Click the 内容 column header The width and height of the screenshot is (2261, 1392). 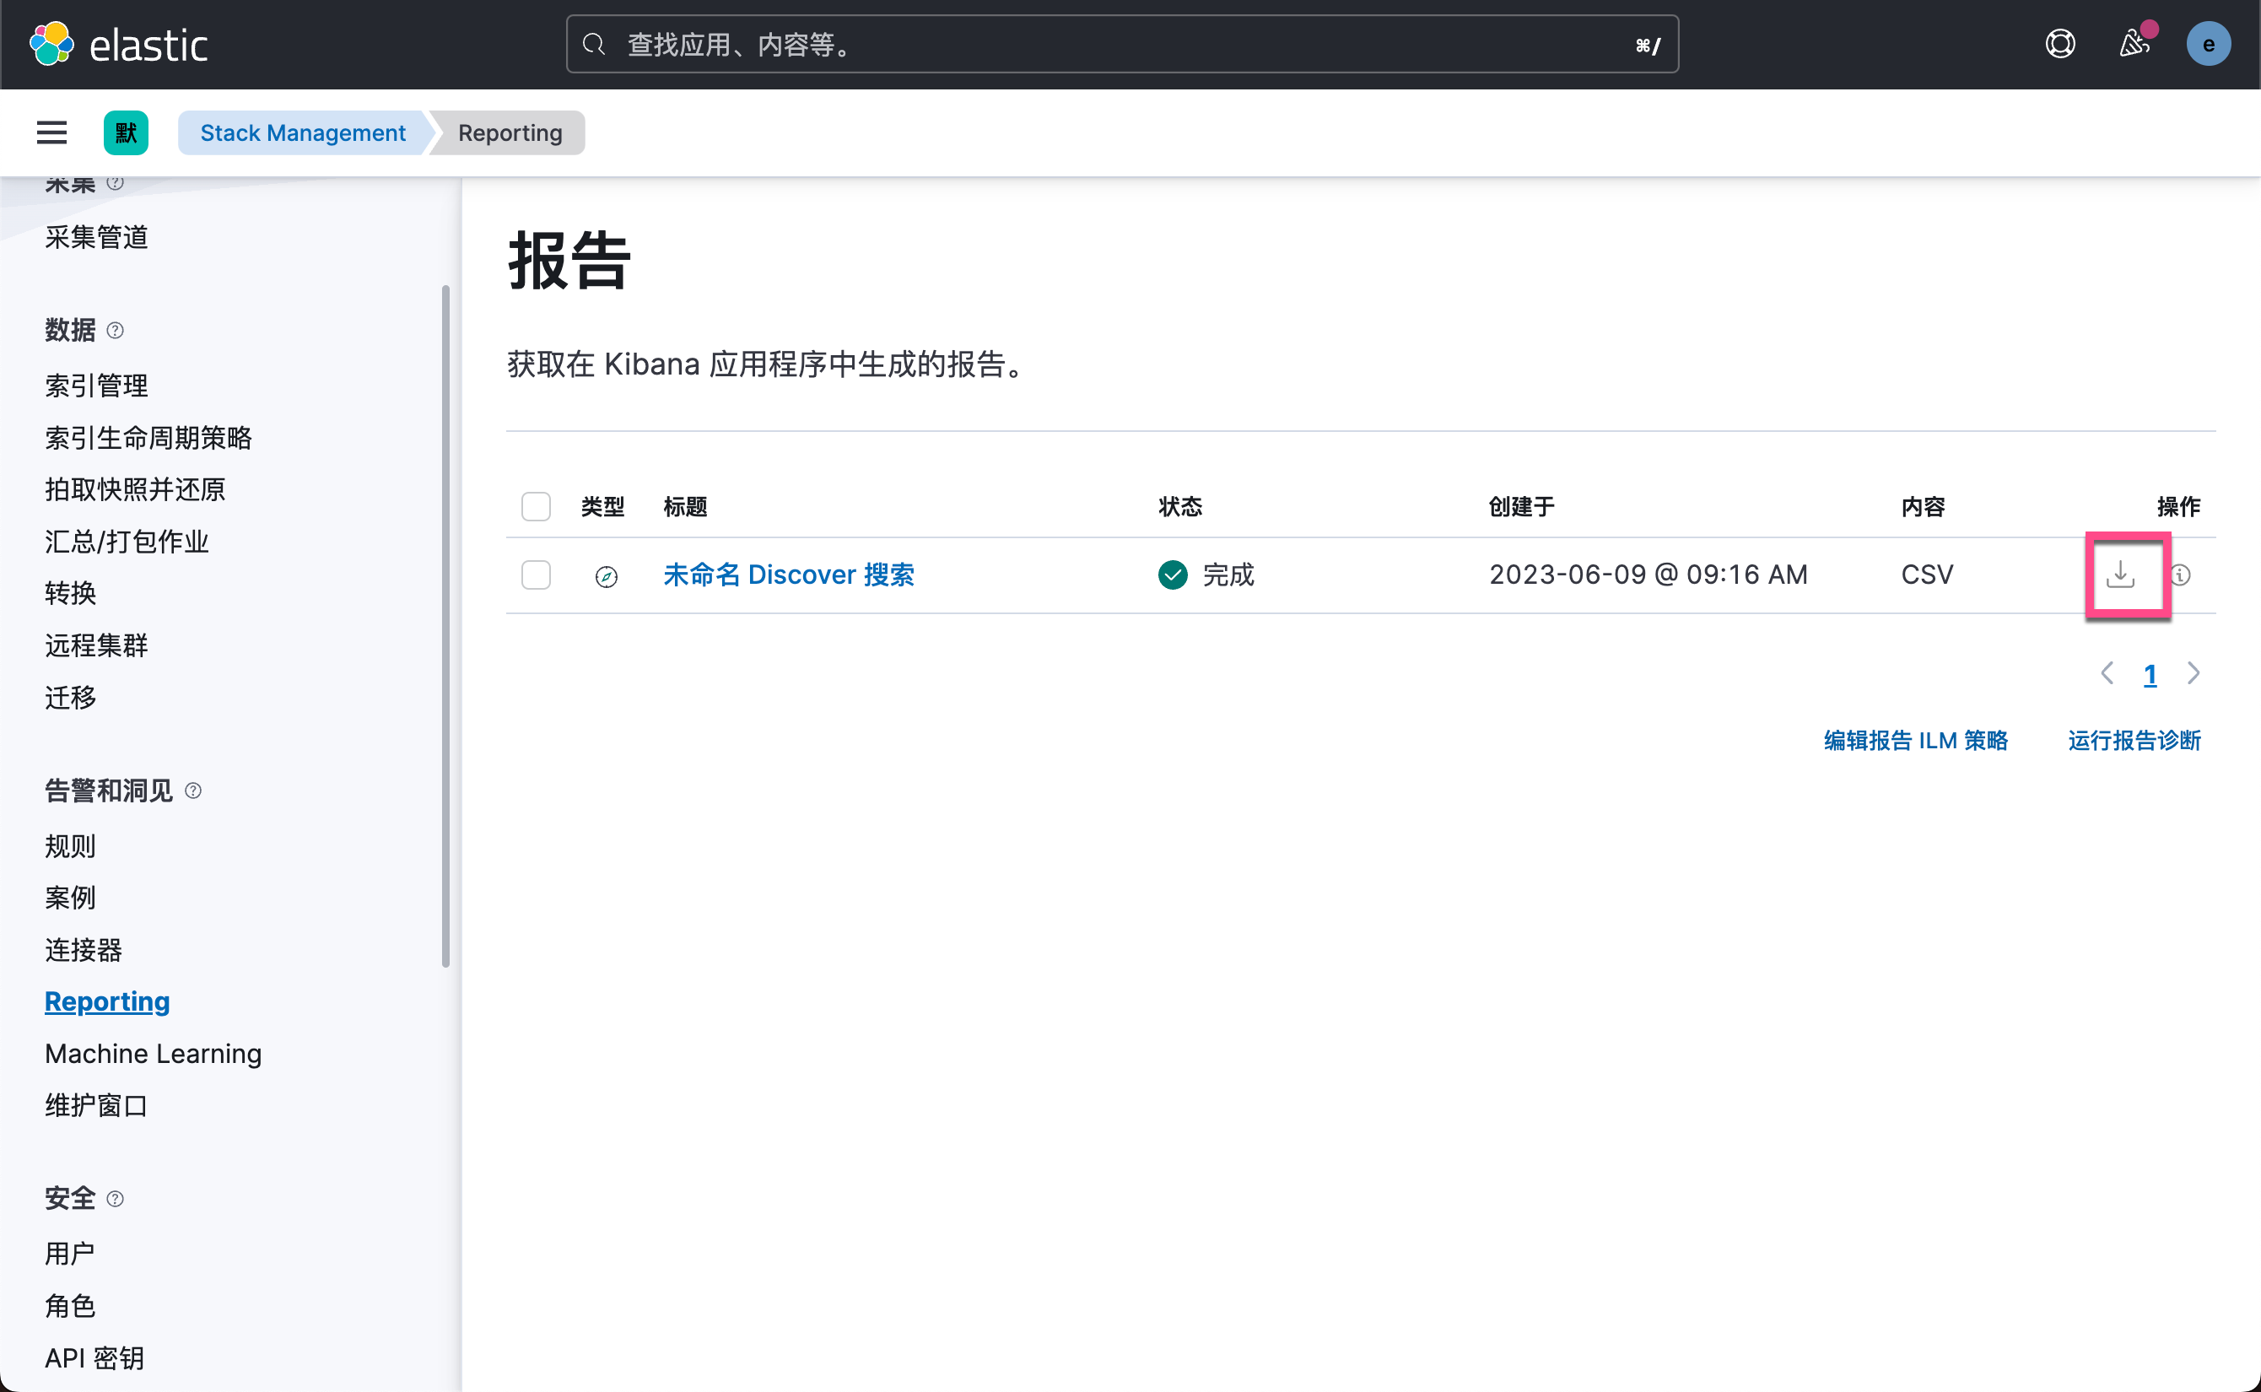tap(1924, 506)
